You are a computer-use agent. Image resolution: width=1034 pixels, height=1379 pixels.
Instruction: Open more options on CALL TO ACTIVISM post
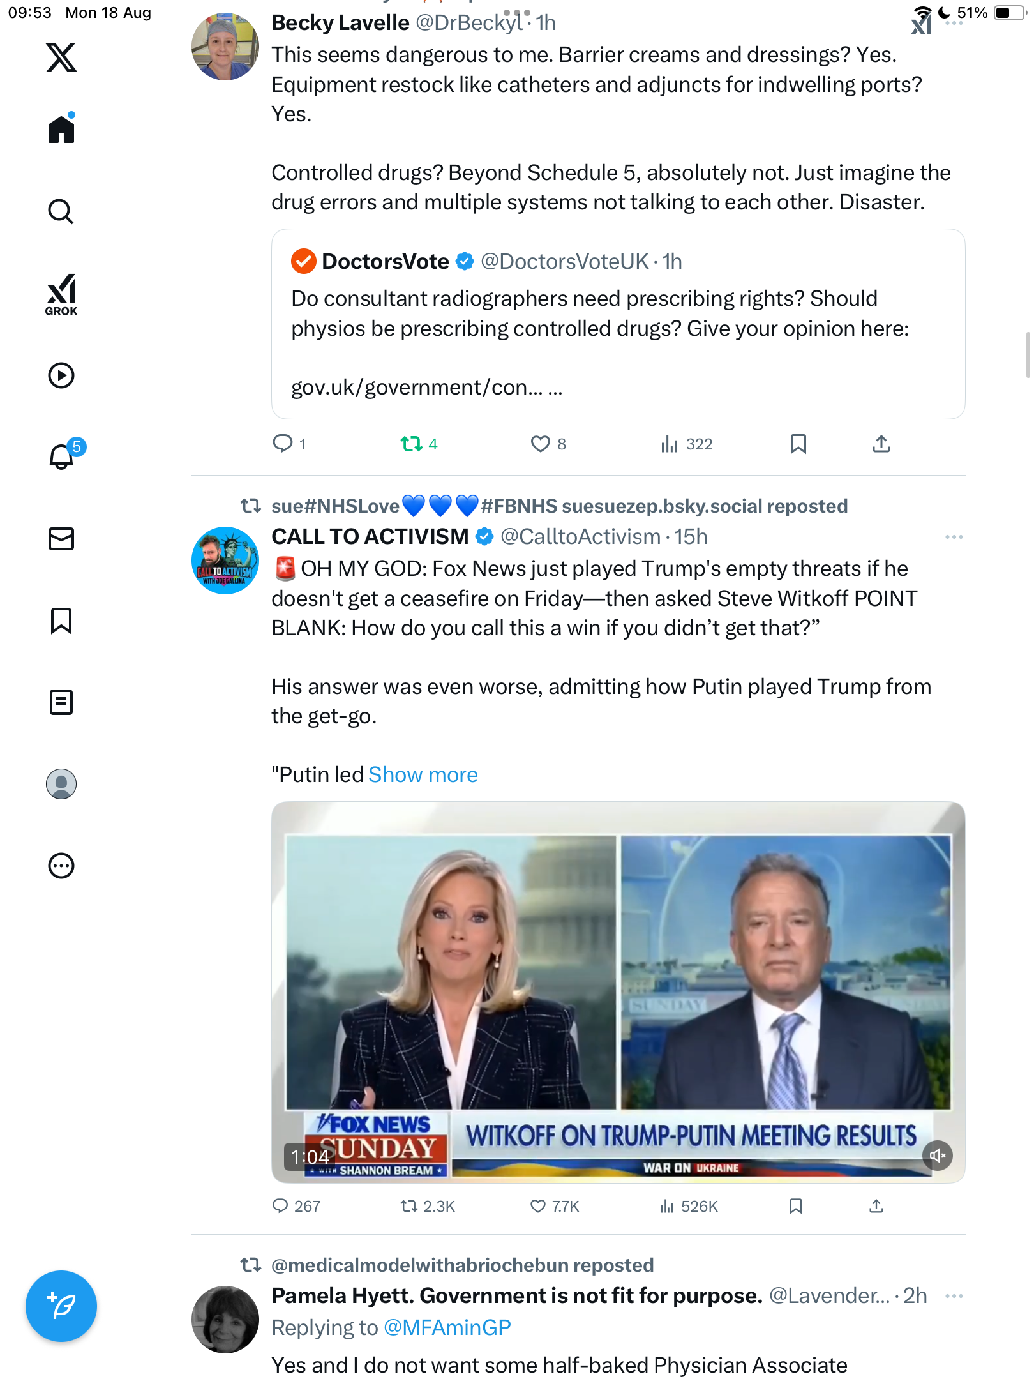click(x=954, y=537)
